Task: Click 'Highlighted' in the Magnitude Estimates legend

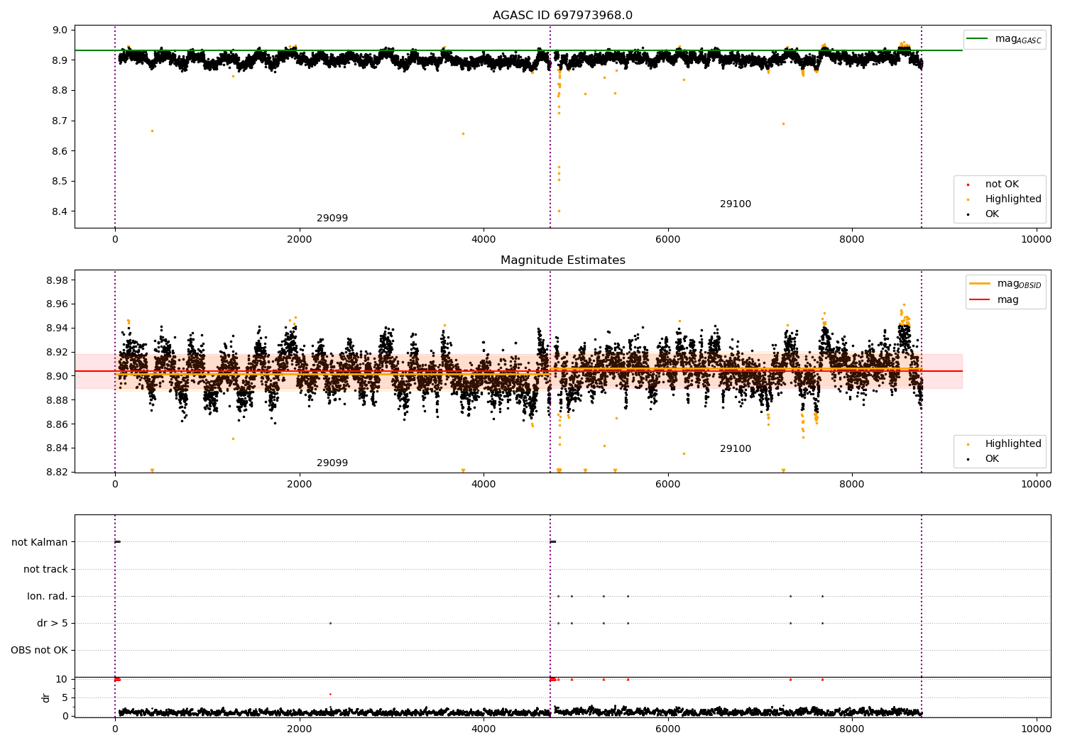Action: pyautogui.click(x=1013, y=444)
